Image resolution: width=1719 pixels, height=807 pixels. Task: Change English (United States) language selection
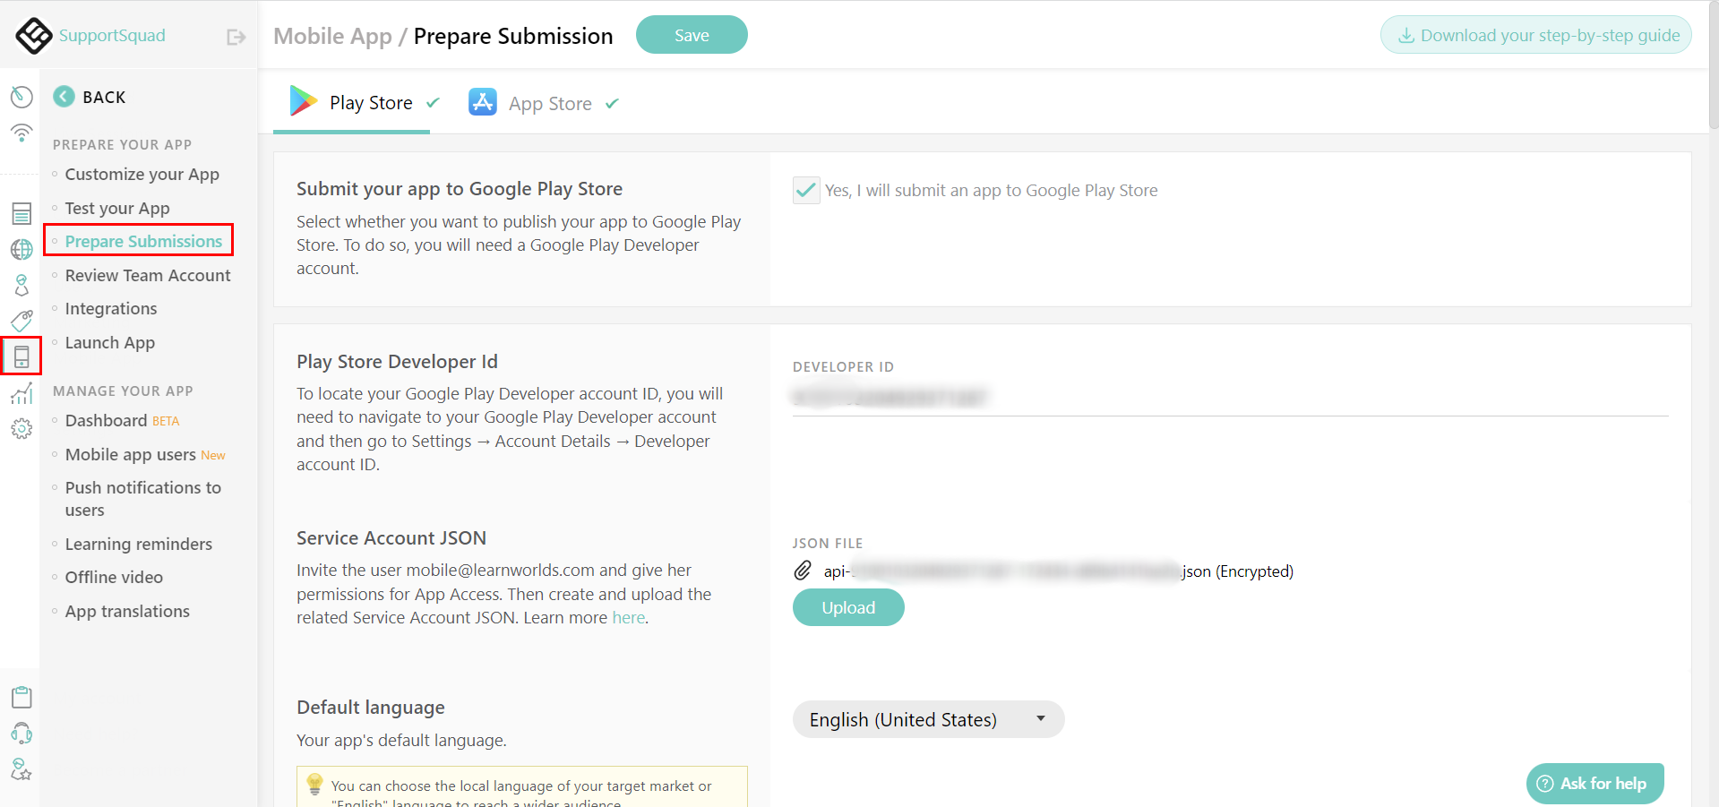coord(927,719)
